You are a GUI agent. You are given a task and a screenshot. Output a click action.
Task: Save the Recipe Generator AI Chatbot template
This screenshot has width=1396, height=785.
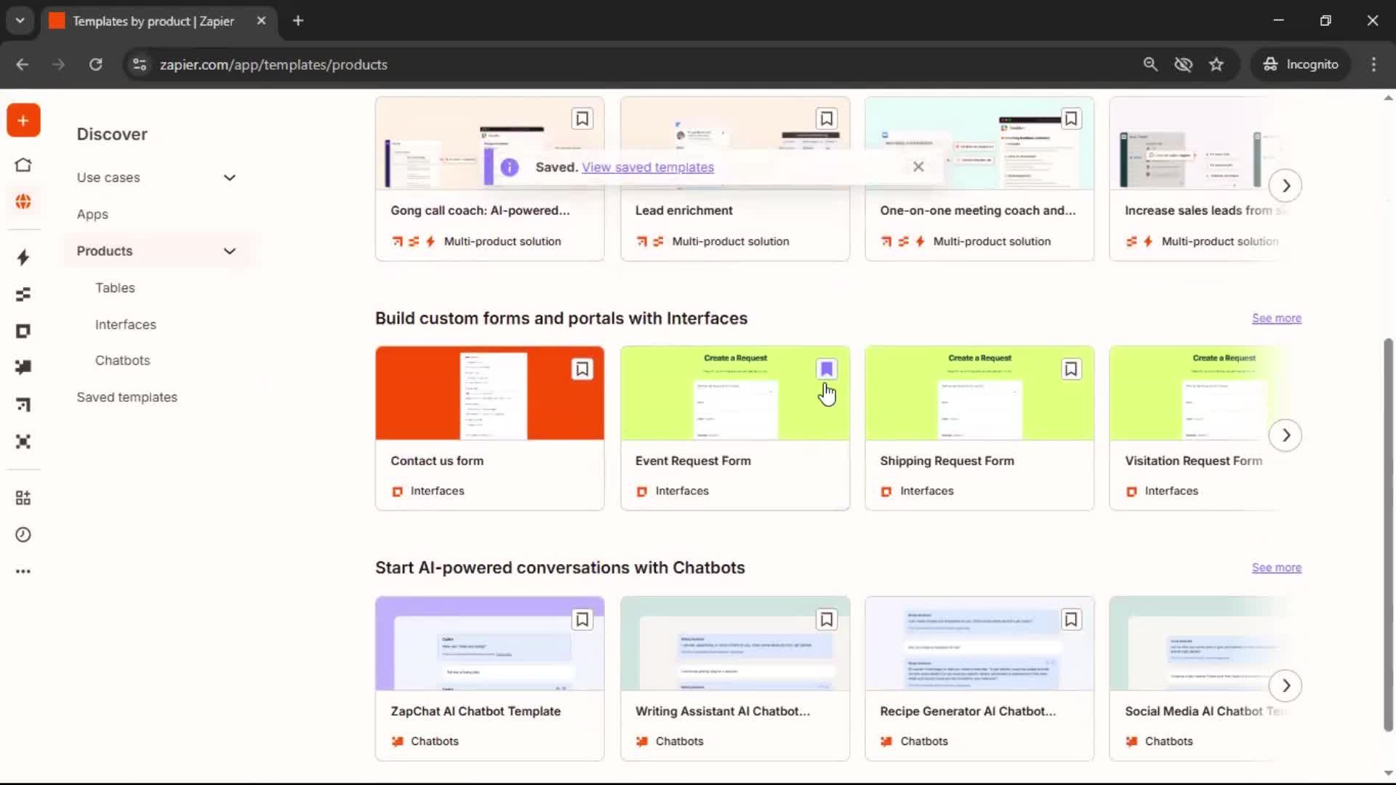click(1071, 620)
